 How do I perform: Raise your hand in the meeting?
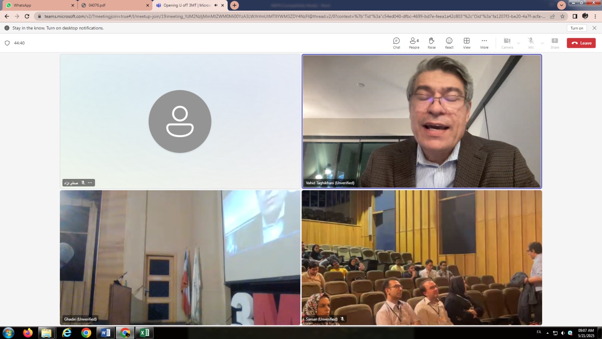[x=432, y=43]
